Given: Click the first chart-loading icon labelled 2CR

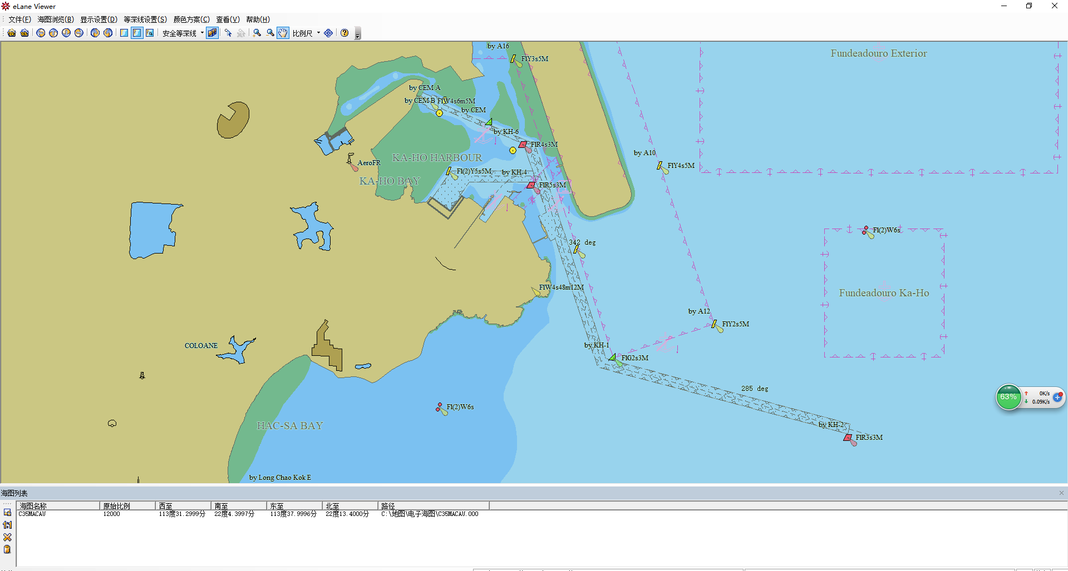Looking at the screenshot, I should (x=12, y=33).
